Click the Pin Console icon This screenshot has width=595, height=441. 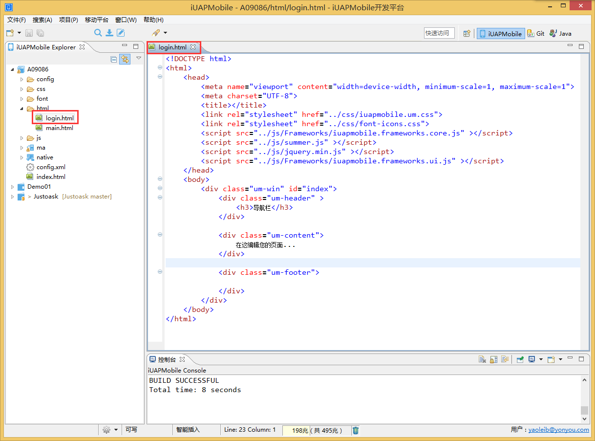point(520,359)
